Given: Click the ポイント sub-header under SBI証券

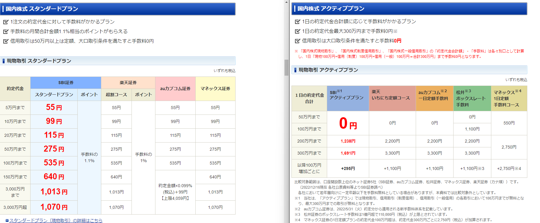Looking at the screenshot, I should 89,95.
